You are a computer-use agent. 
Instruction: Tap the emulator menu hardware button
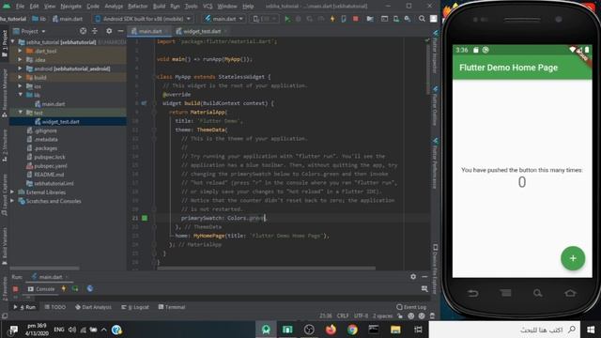[x=505, y=293]
